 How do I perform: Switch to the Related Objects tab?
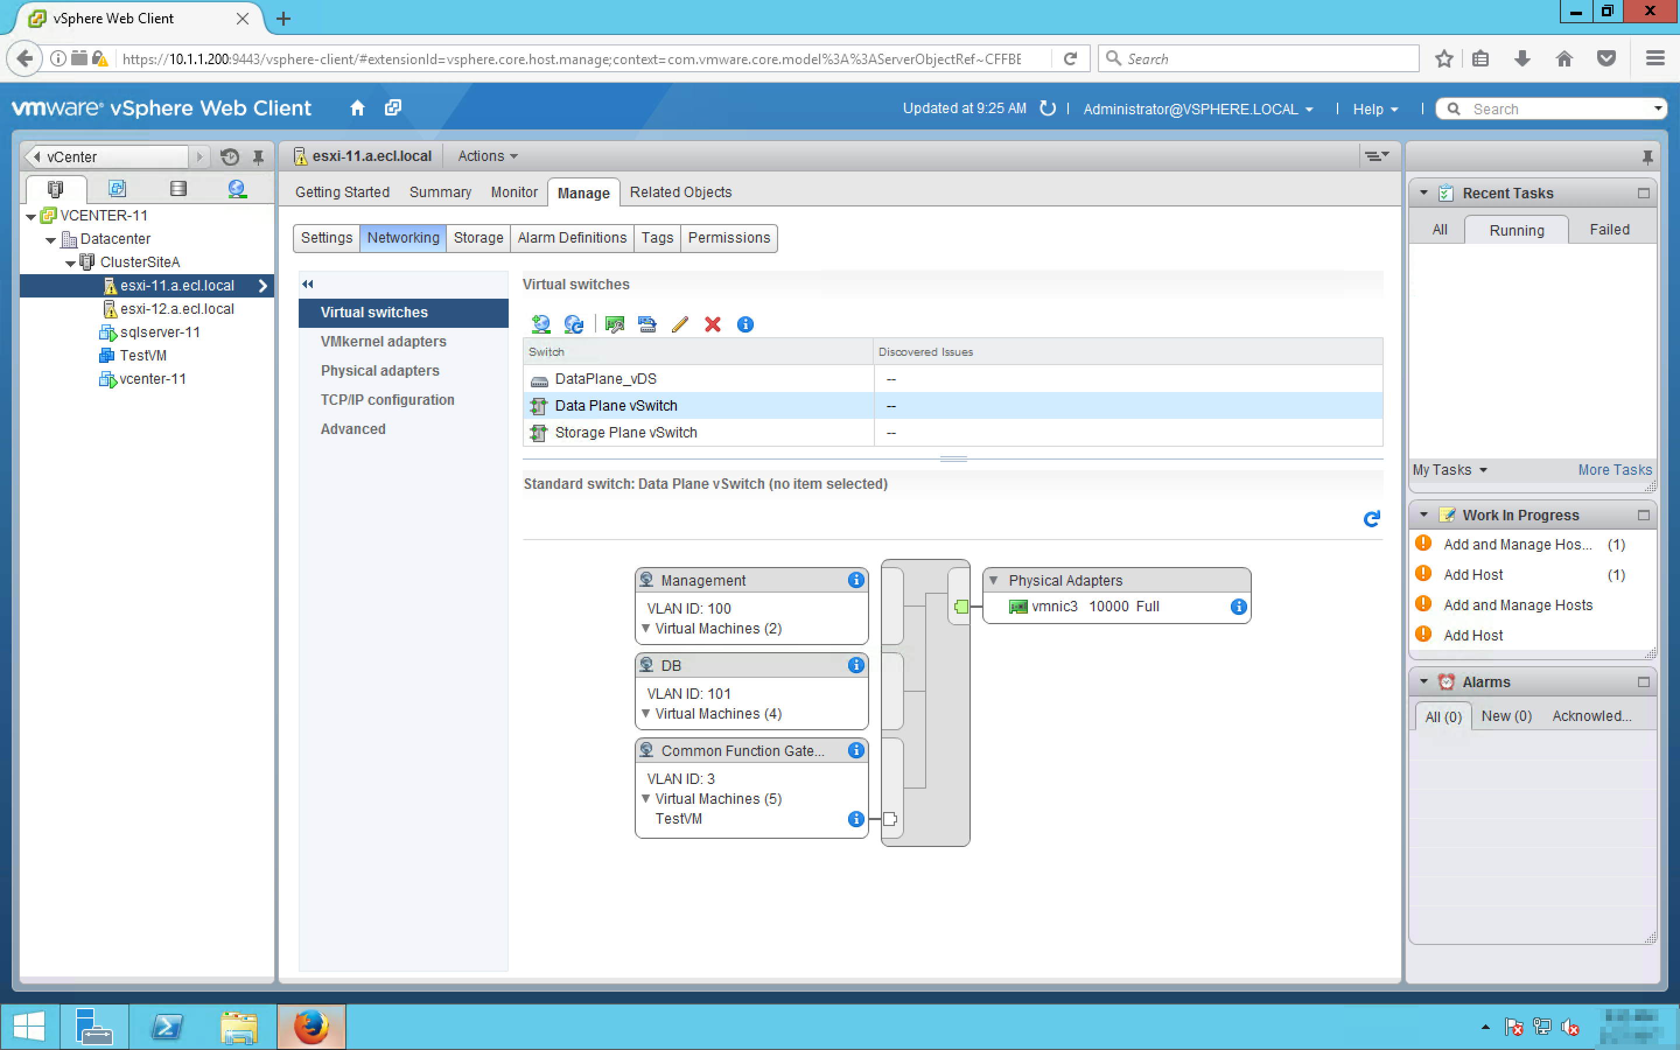[680, 192]
